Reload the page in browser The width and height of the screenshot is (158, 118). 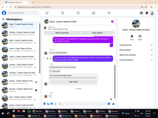[10, 7]
